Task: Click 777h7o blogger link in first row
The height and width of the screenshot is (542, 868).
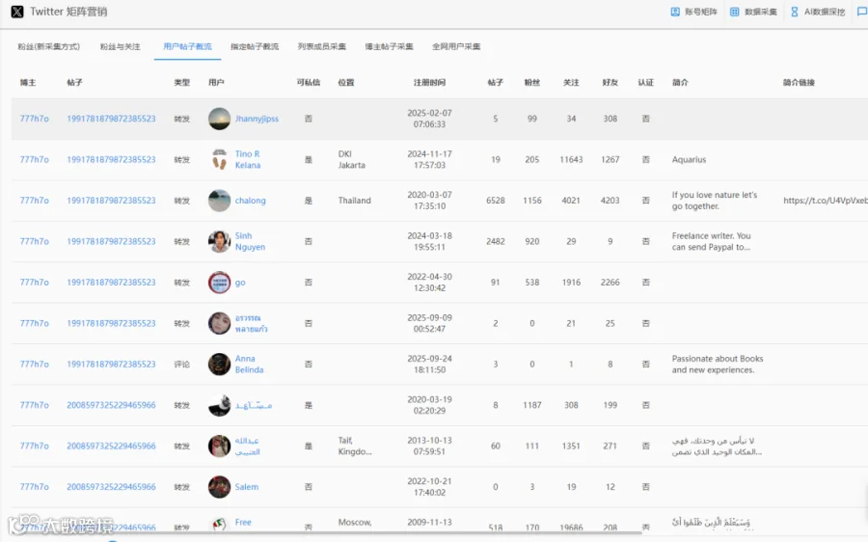Action: 35,119
